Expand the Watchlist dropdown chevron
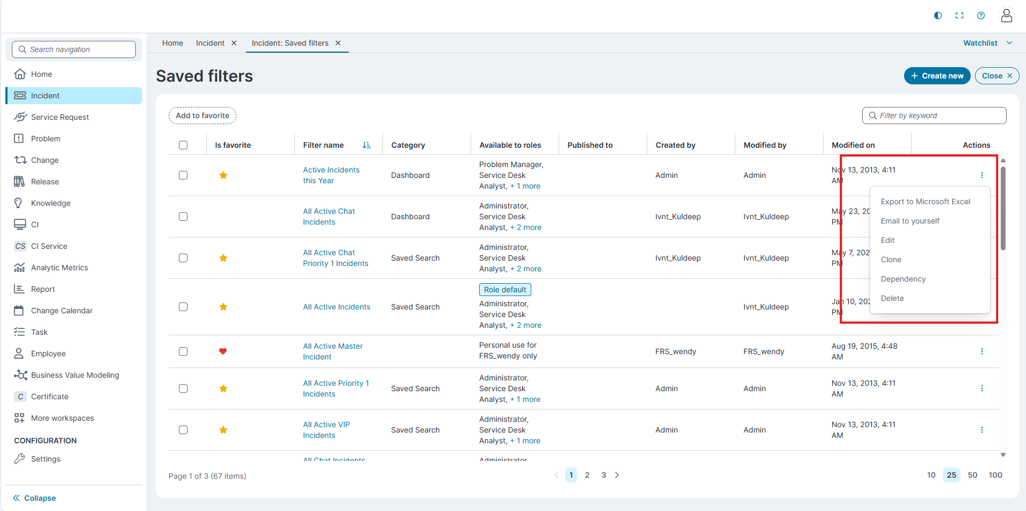This screenshot has height=511, width=1026. pyautogui.click(x=1009, y=43)
